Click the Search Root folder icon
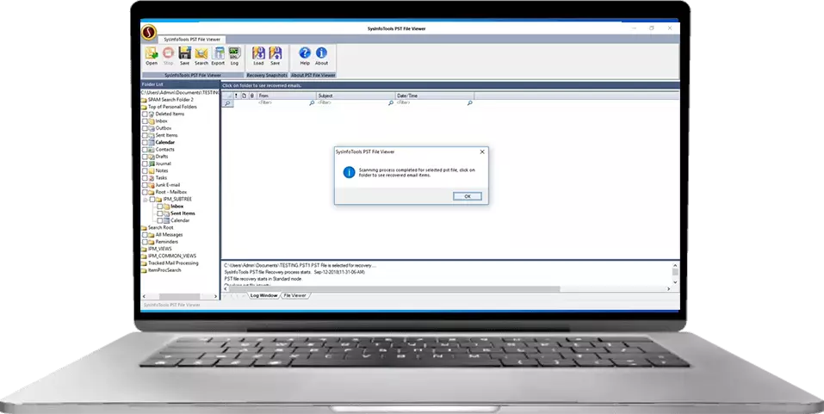824x414 pixels. 144,228
